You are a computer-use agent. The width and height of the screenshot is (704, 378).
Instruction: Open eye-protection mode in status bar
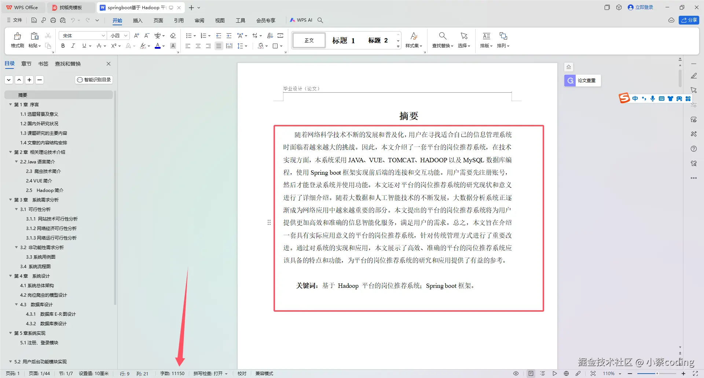click(516, 374)
